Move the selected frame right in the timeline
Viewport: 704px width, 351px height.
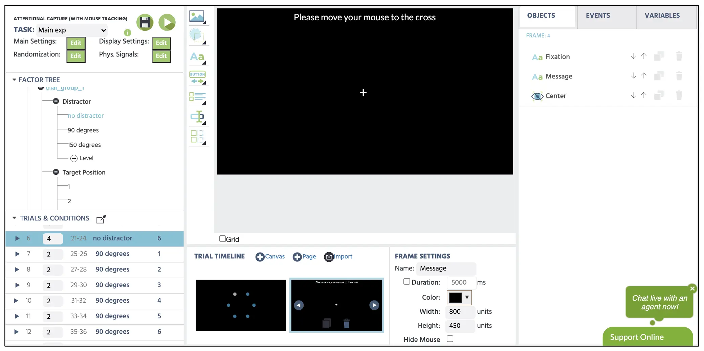click(x=374, y=305)
